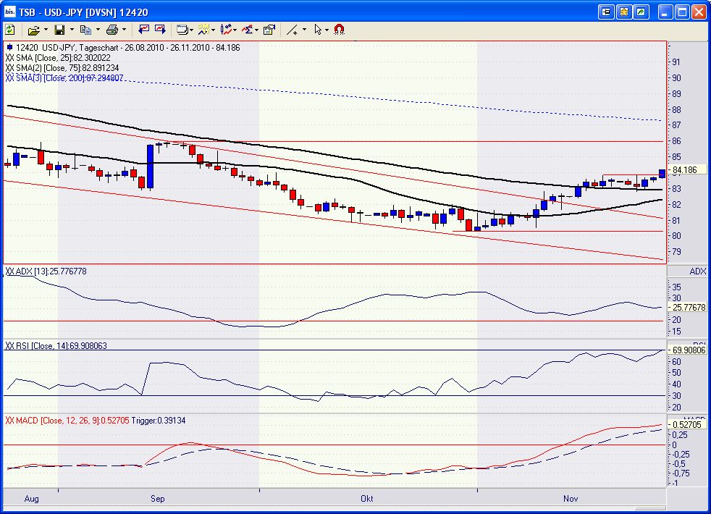Click the Save chart icon

tap(62, 30)
